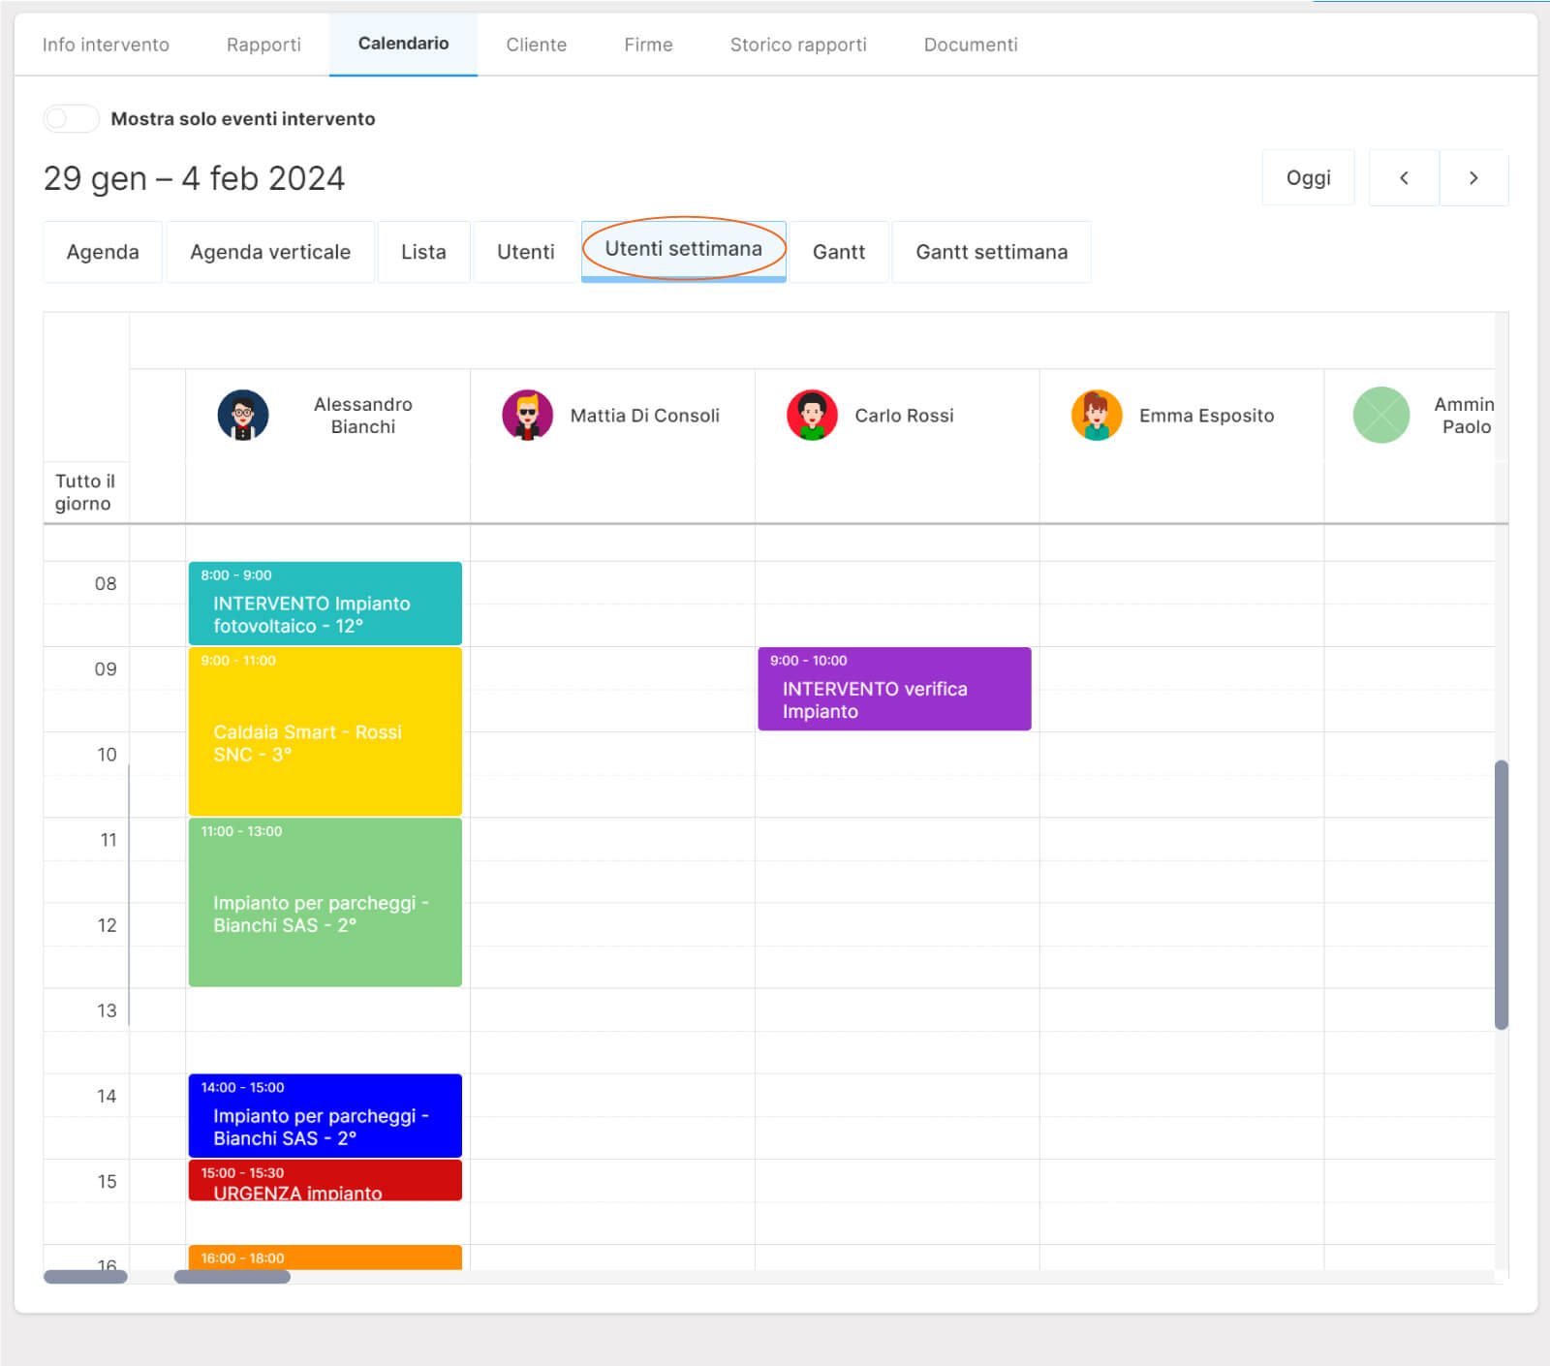Screen dimensions: 1550x1366
Task: Click Emma Esposito's avatar icon
Action: coord(1097,416)
